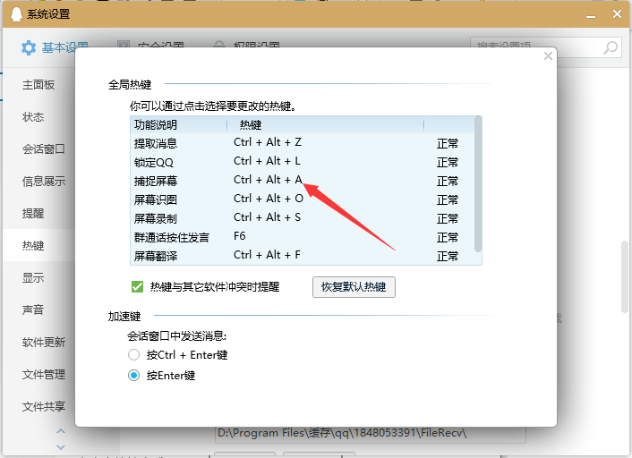The image size is (632, 458).
Task: Close the hotkey dialog with X
Action: click(548, 56)
